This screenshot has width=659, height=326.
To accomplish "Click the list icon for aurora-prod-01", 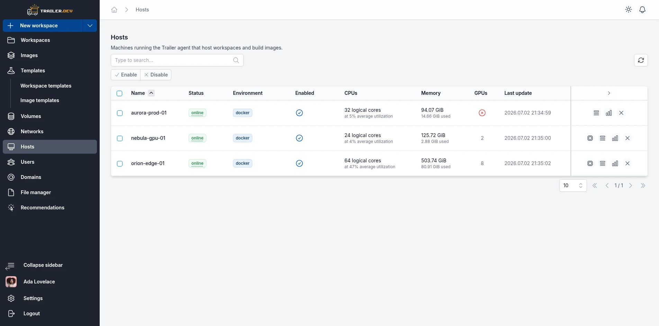I will click(596, 113).
